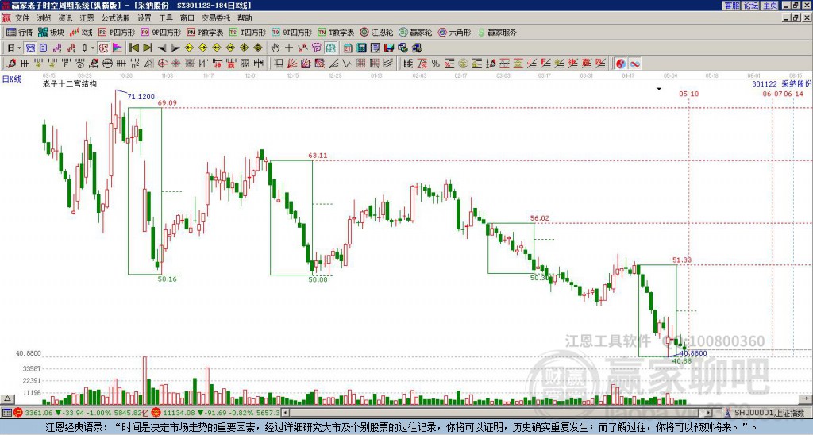The height and width of the screenshot is (435, 813).
Task: Click the circle-with-line drawing tool
Action: tap(107, 64)
